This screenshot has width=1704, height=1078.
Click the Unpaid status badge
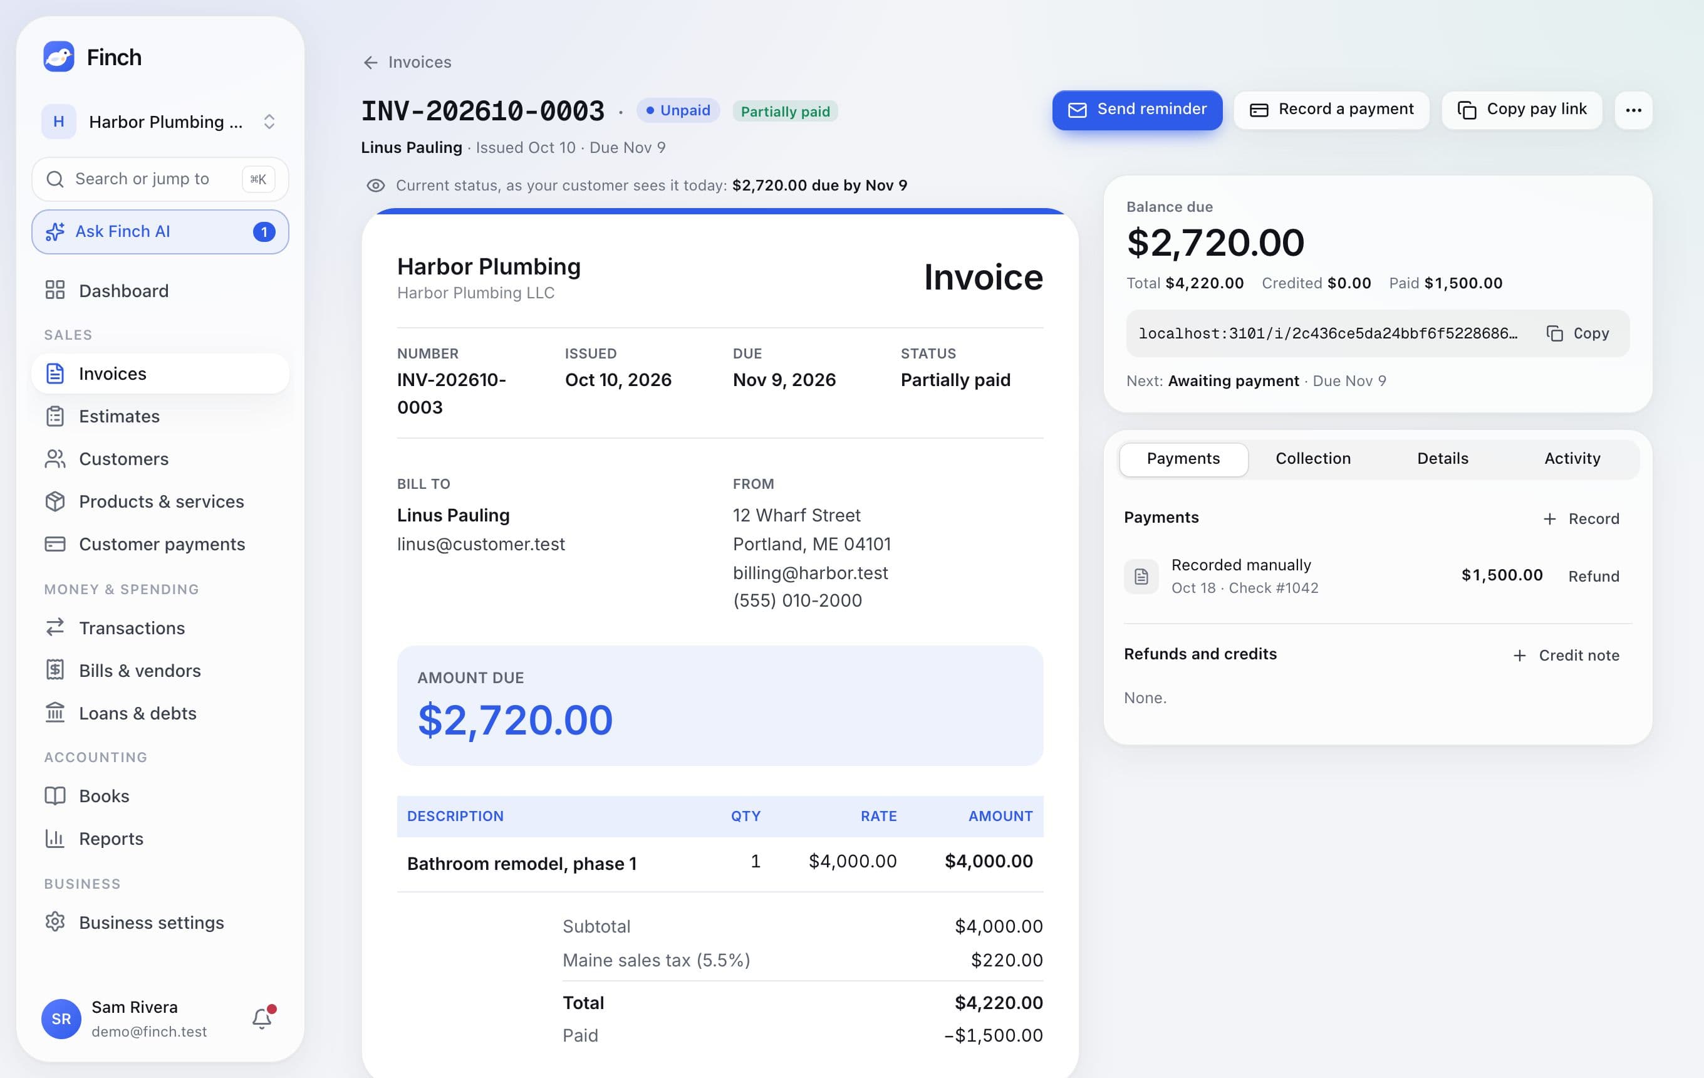[678, 110]
